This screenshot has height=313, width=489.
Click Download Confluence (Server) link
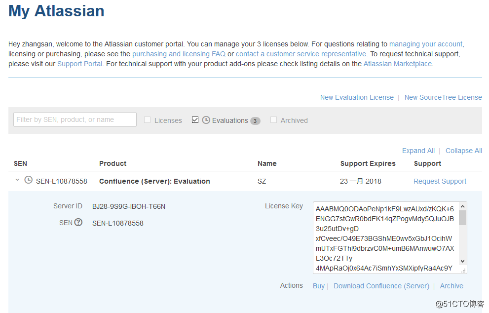click(381, 286)
